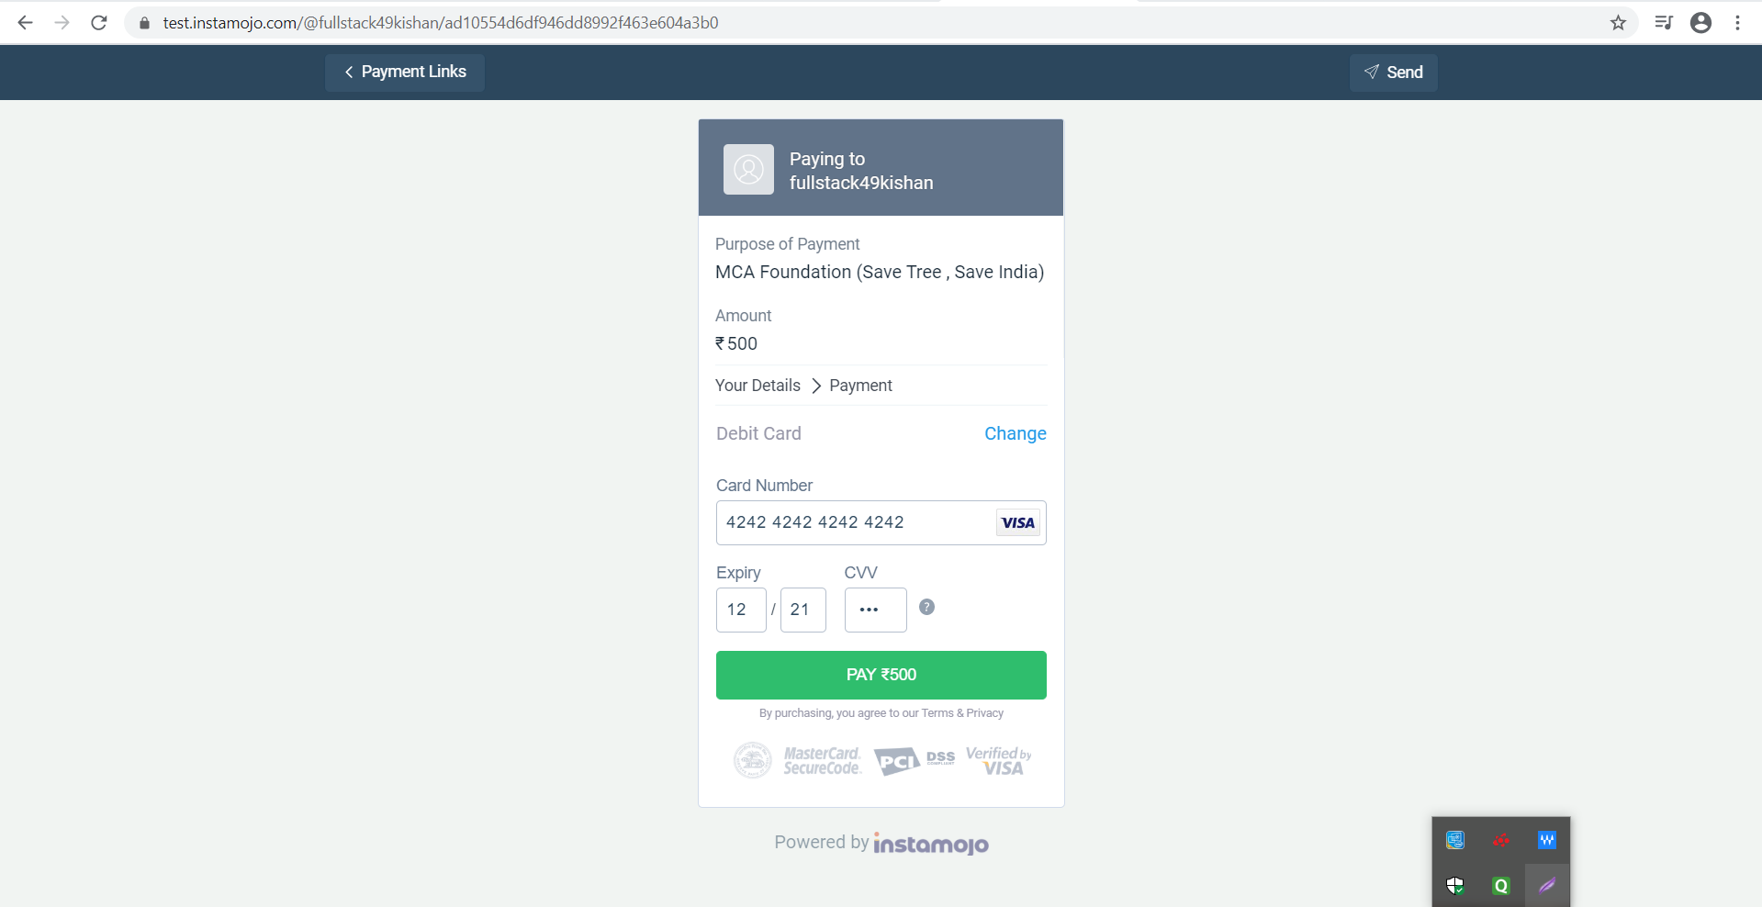Click the PAY ₹500 button

[x=881, y=675]
